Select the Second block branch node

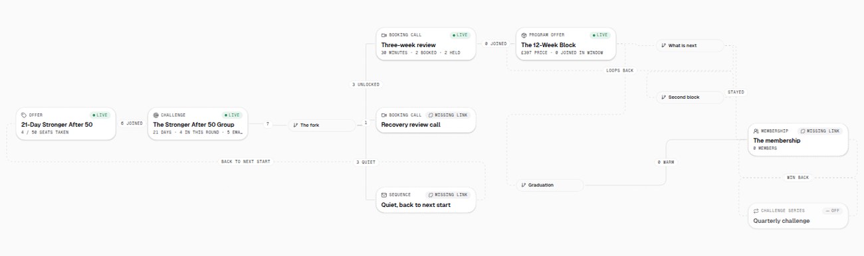coord(689,97)
